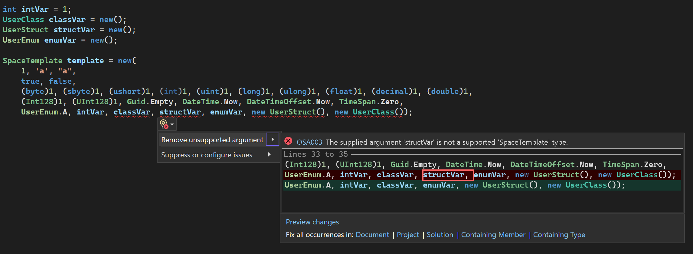Fix all occurrences in Solution
693x254 pixels.
pyautogui.click(x=440, y=235)
